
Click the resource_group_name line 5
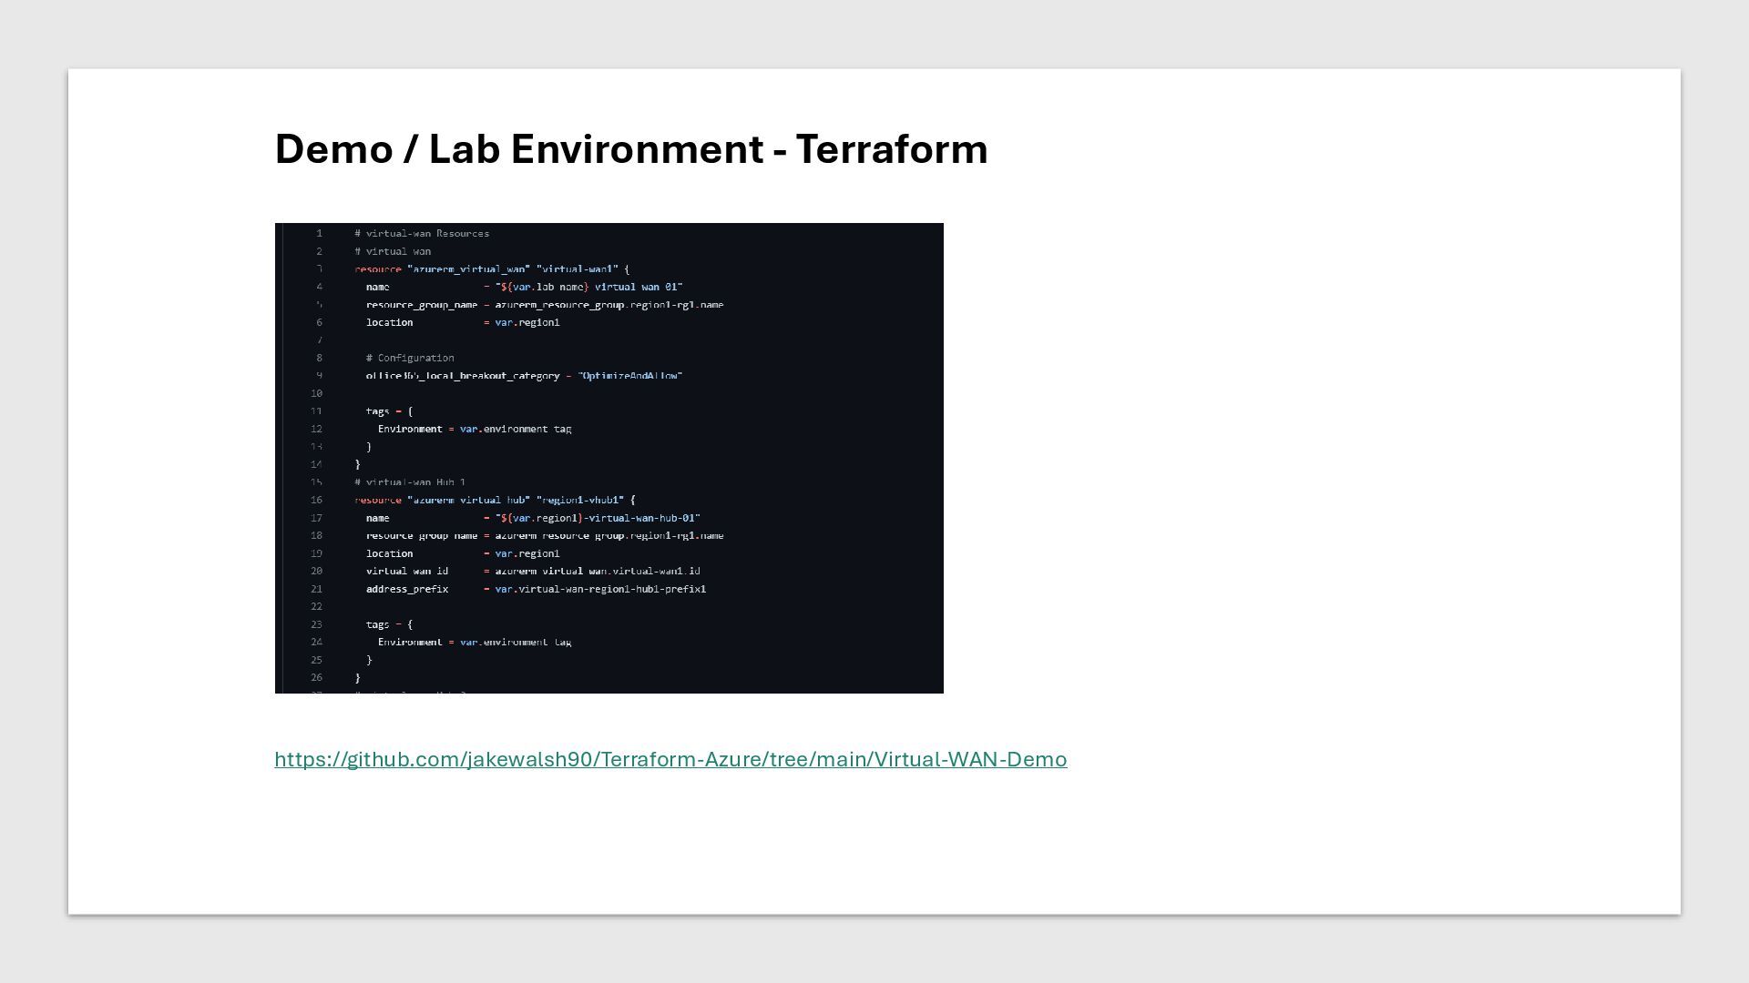tap(545, 305)
